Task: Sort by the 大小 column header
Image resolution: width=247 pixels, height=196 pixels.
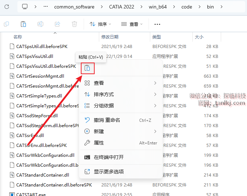Action: tap(199, 37)
